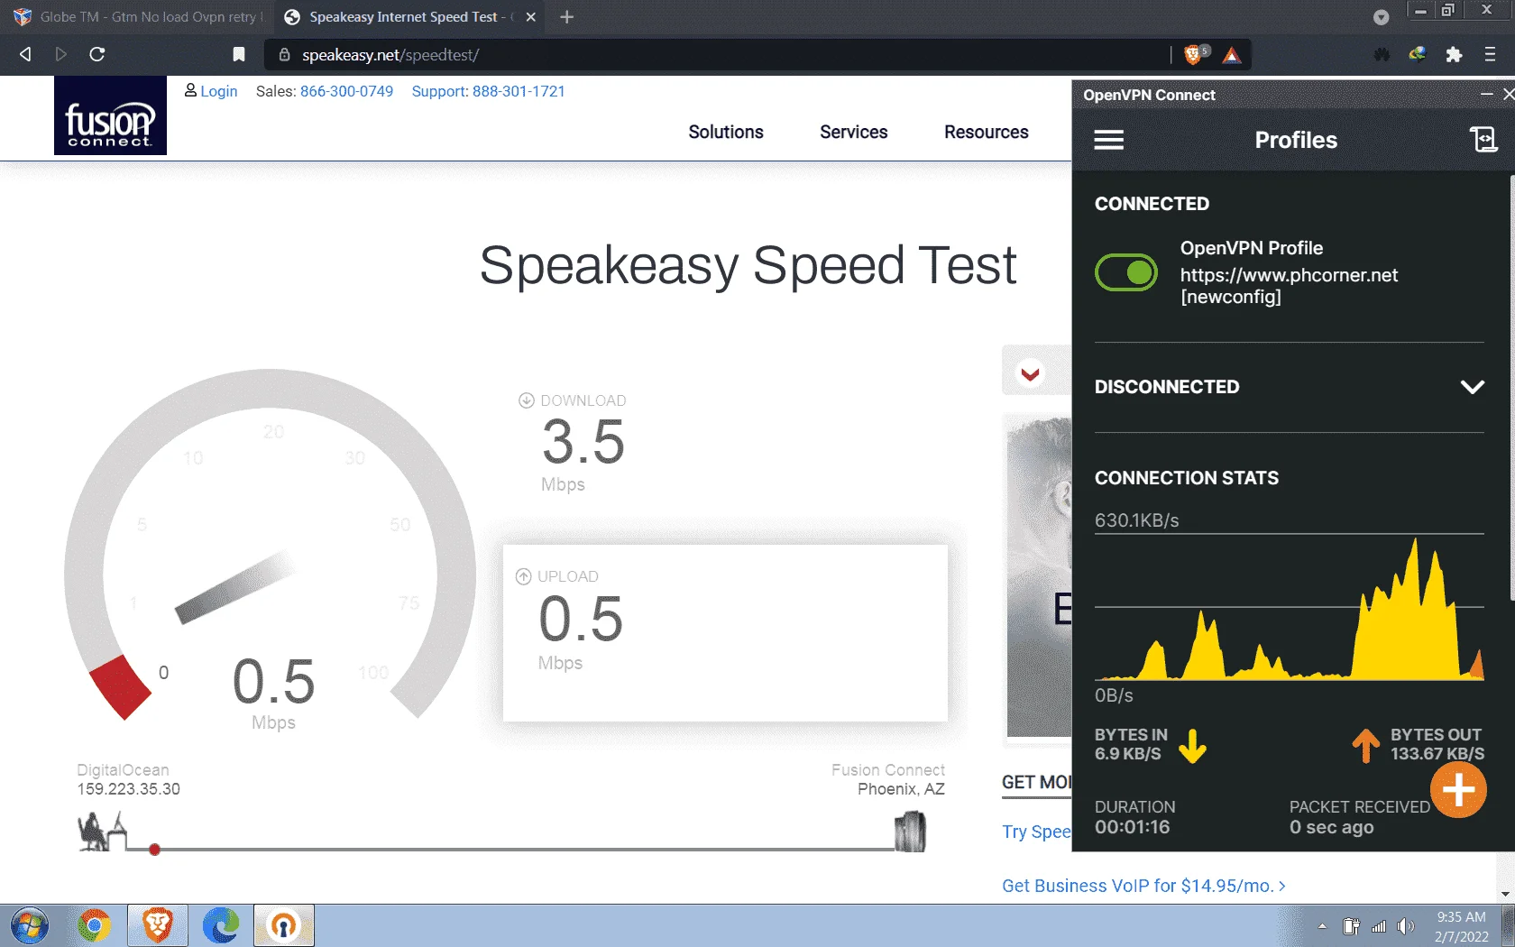Click the DURATION 00:01:16 value
The width and height of the screenshot is (1515, 947).
click(1132, 827)
